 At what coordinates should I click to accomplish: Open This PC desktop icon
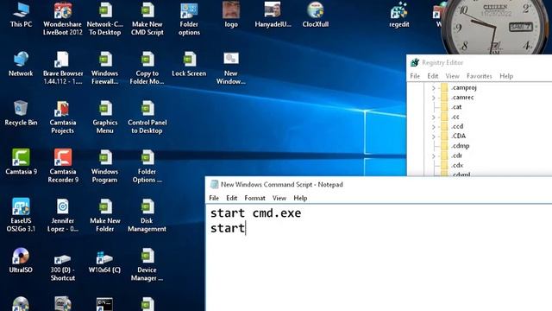click(21, 15)
